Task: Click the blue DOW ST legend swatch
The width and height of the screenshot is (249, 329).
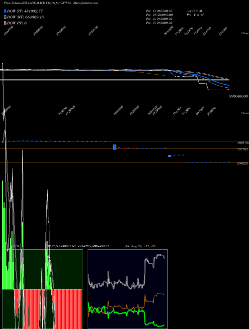Action: [x=5, y=11]
